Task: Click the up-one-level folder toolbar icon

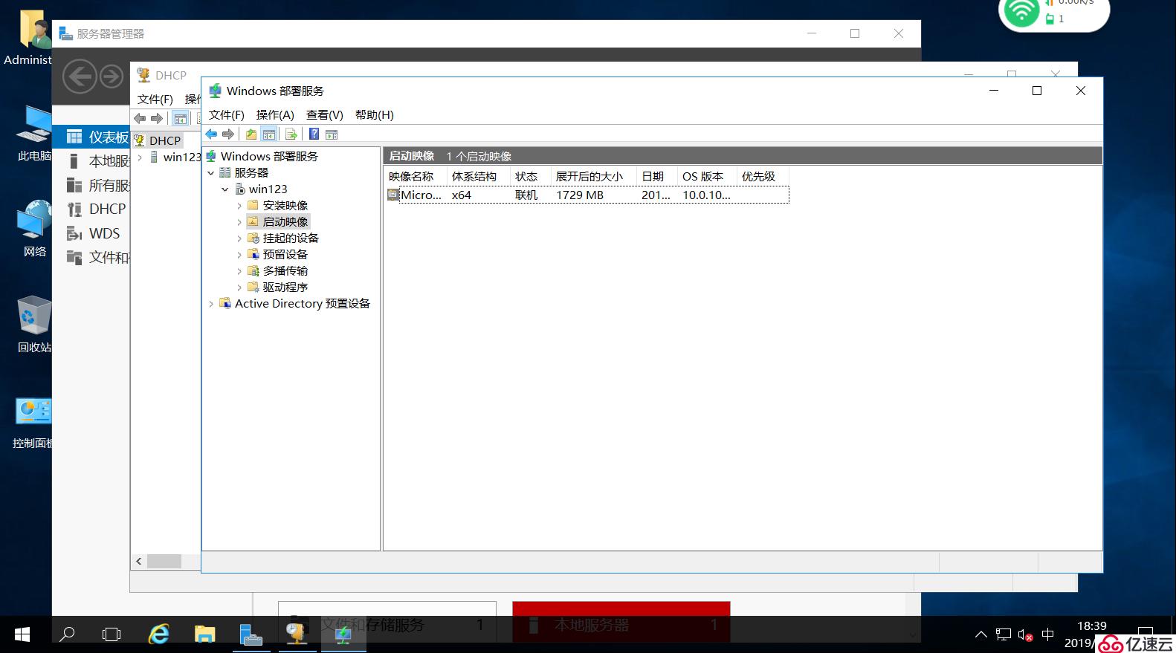Action: click(x=251, y=134)
